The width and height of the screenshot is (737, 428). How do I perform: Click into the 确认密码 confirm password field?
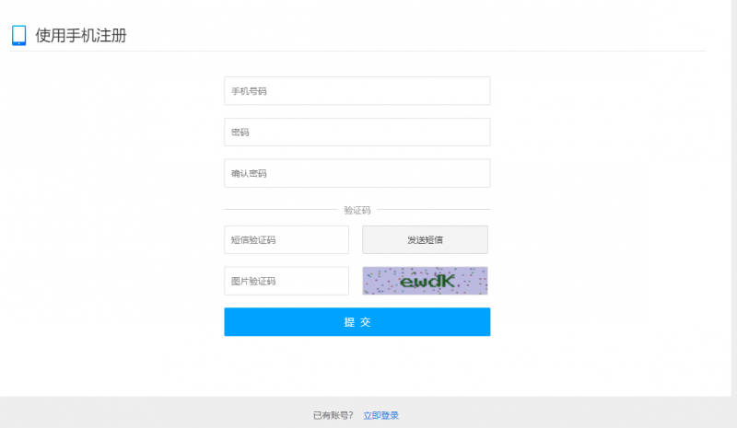(357, 173)
